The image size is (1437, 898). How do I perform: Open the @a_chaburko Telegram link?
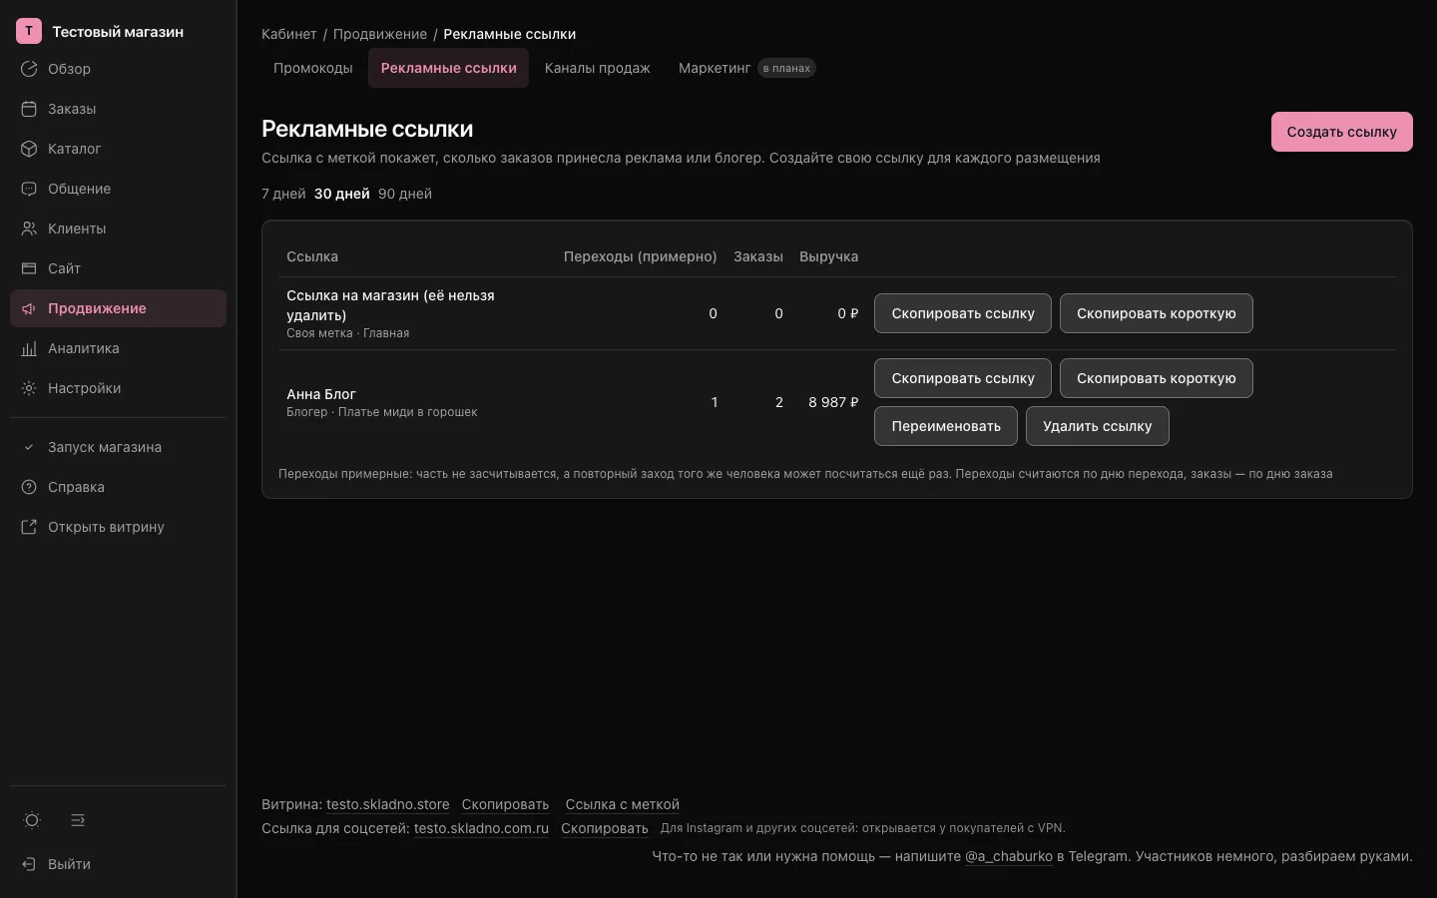(x=1009, y=856)
